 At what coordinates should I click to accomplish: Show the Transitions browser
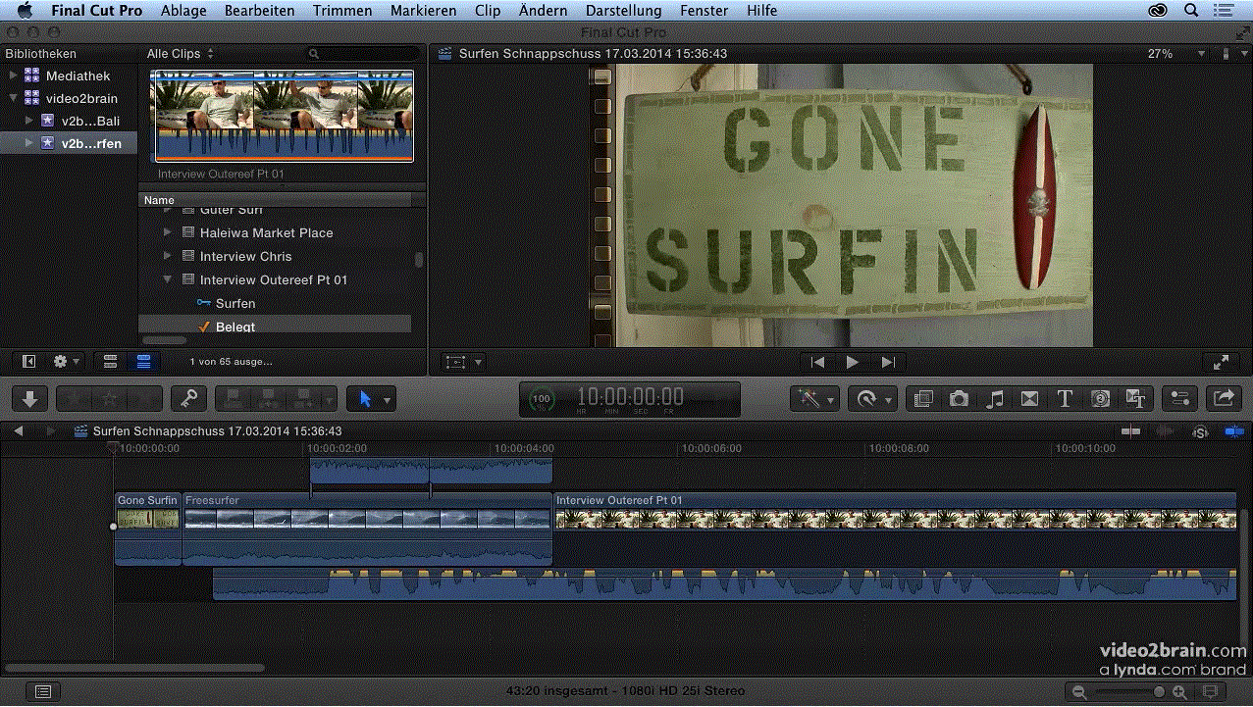(1029, 399)
